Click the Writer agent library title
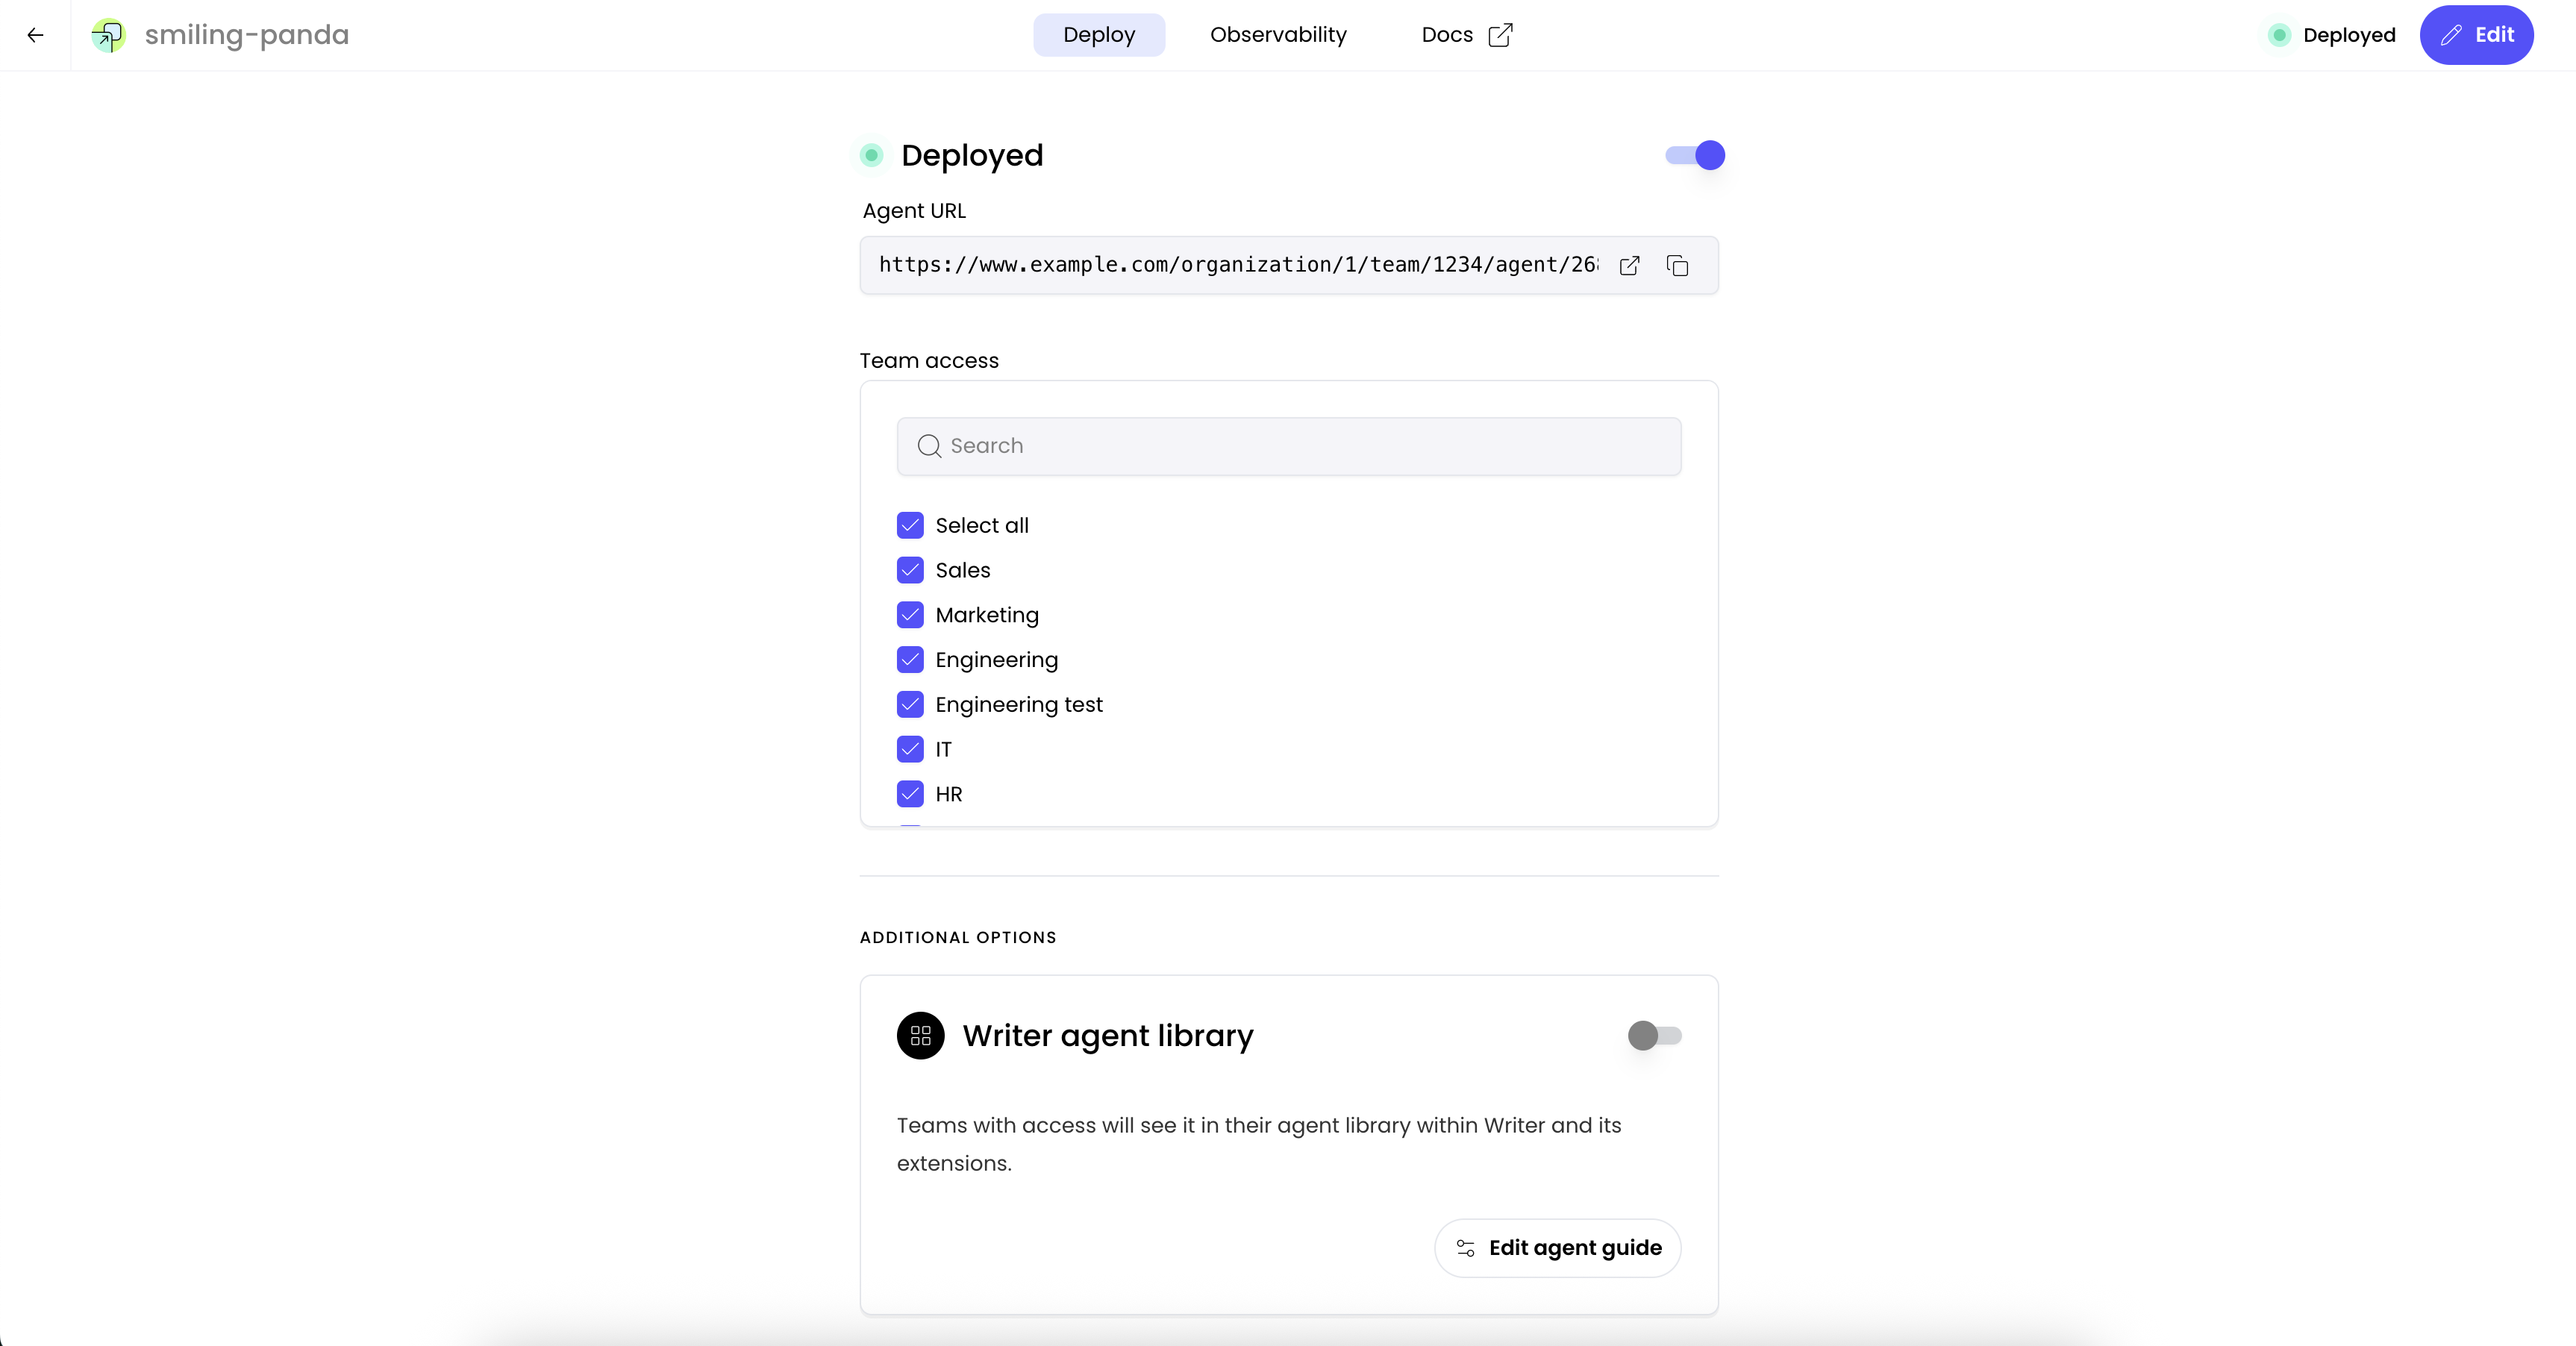The width and height of the screenshot is (2576, 1346). (x=1107, y=1035)
